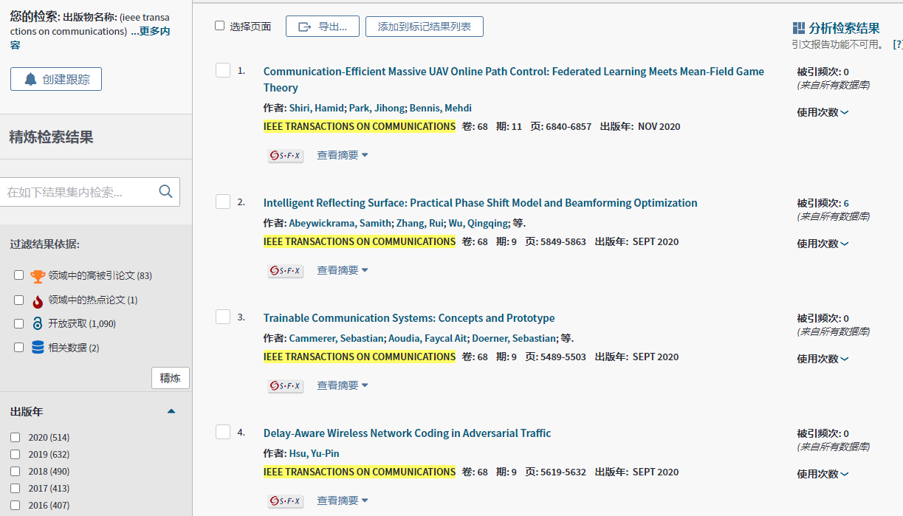Click the citation count 6 for result 2
The height and width of the screenshot is (516, 903).
pyautogui.click(x=846, y=203)
